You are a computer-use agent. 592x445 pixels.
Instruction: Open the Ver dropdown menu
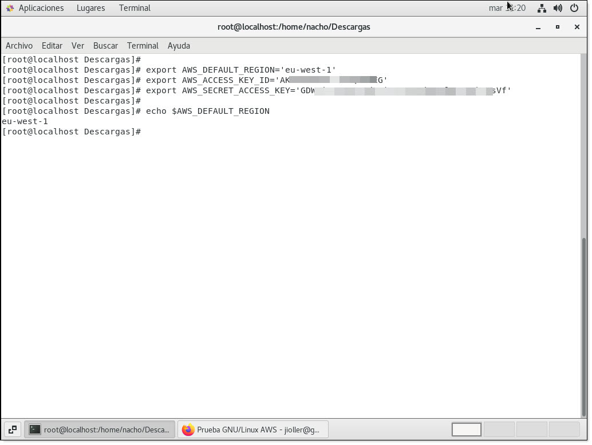pyautogui.click(x=78, y=46)
